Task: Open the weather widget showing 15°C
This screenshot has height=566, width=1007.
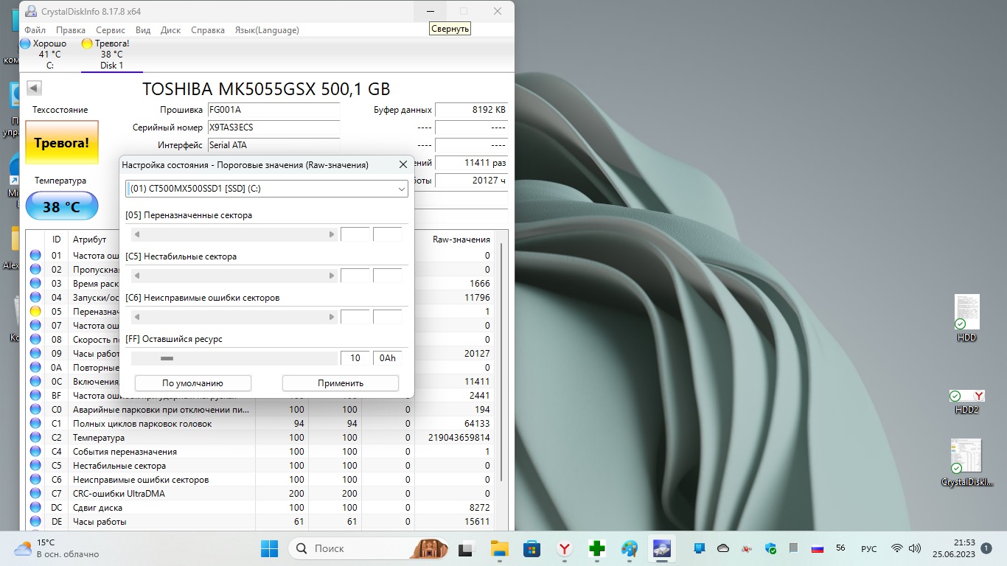Action: click(58, 548)
